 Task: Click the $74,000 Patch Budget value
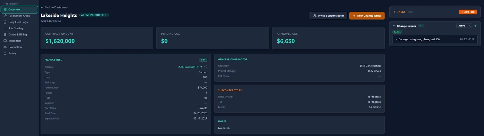click(202, 88)
